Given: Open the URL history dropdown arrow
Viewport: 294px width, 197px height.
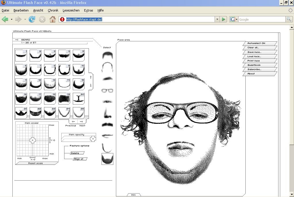Looking at the screenshot, I should tap(217, 20).
